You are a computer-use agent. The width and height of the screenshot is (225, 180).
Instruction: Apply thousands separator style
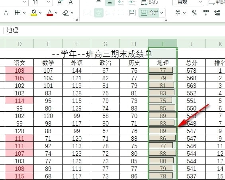click(x=206, y=13)
